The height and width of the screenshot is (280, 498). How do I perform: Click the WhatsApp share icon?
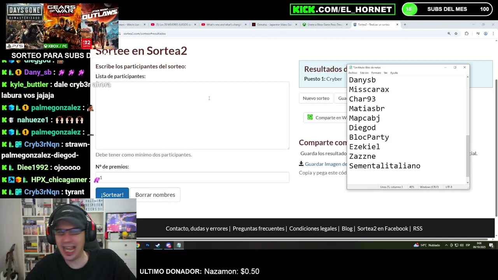(x=310, y=117)
